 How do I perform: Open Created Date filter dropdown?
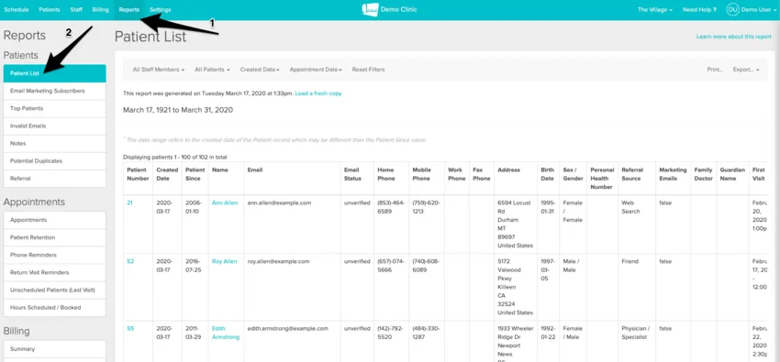pyautogui.click(x=260, y=70)
